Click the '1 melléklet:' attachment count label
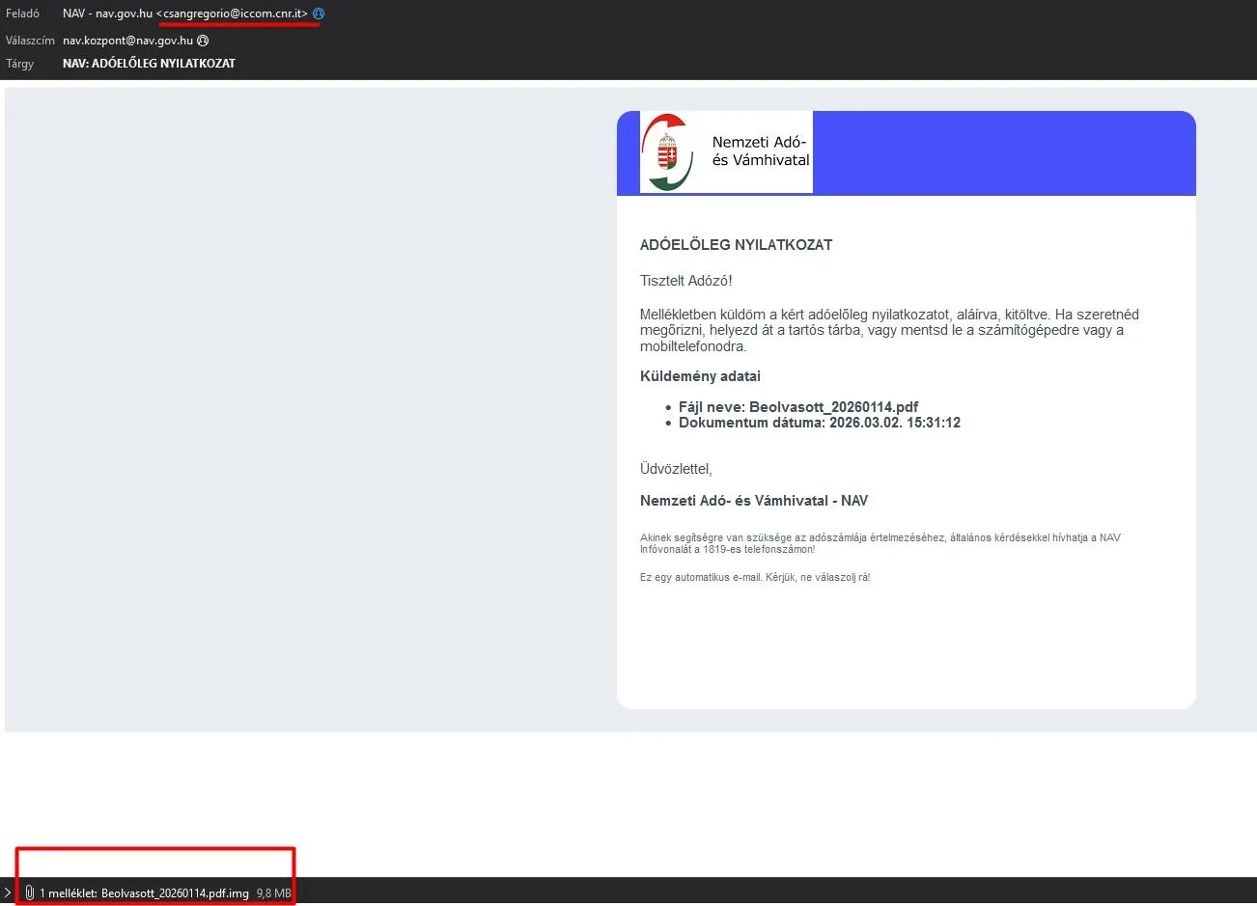The width and height of the screenshot is (1257, 906). 68,893
